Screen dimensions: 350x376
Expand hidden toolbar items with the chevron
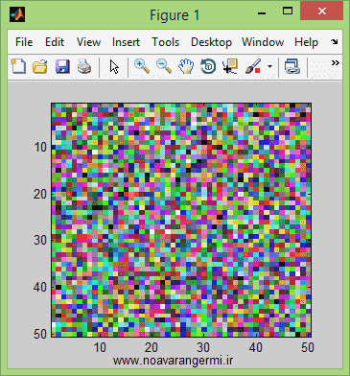[x=335, y=63]
